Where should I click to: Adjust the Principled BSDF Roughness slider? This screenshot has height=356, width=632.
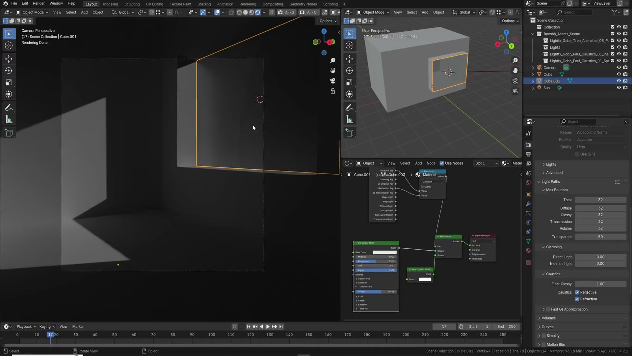pos(376,261)
